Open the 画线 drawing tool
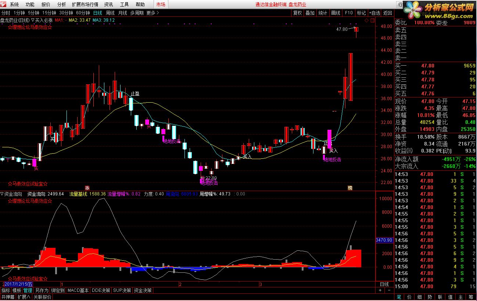This screenshot has height=301, width=477. pos(336,12)
